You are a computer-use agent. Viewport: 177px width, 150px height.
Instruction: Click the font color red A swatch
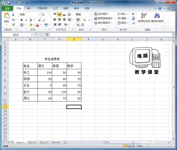point(37,25)
